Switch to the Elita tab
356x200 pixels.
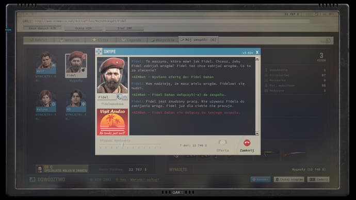click(x=101, y=40)
